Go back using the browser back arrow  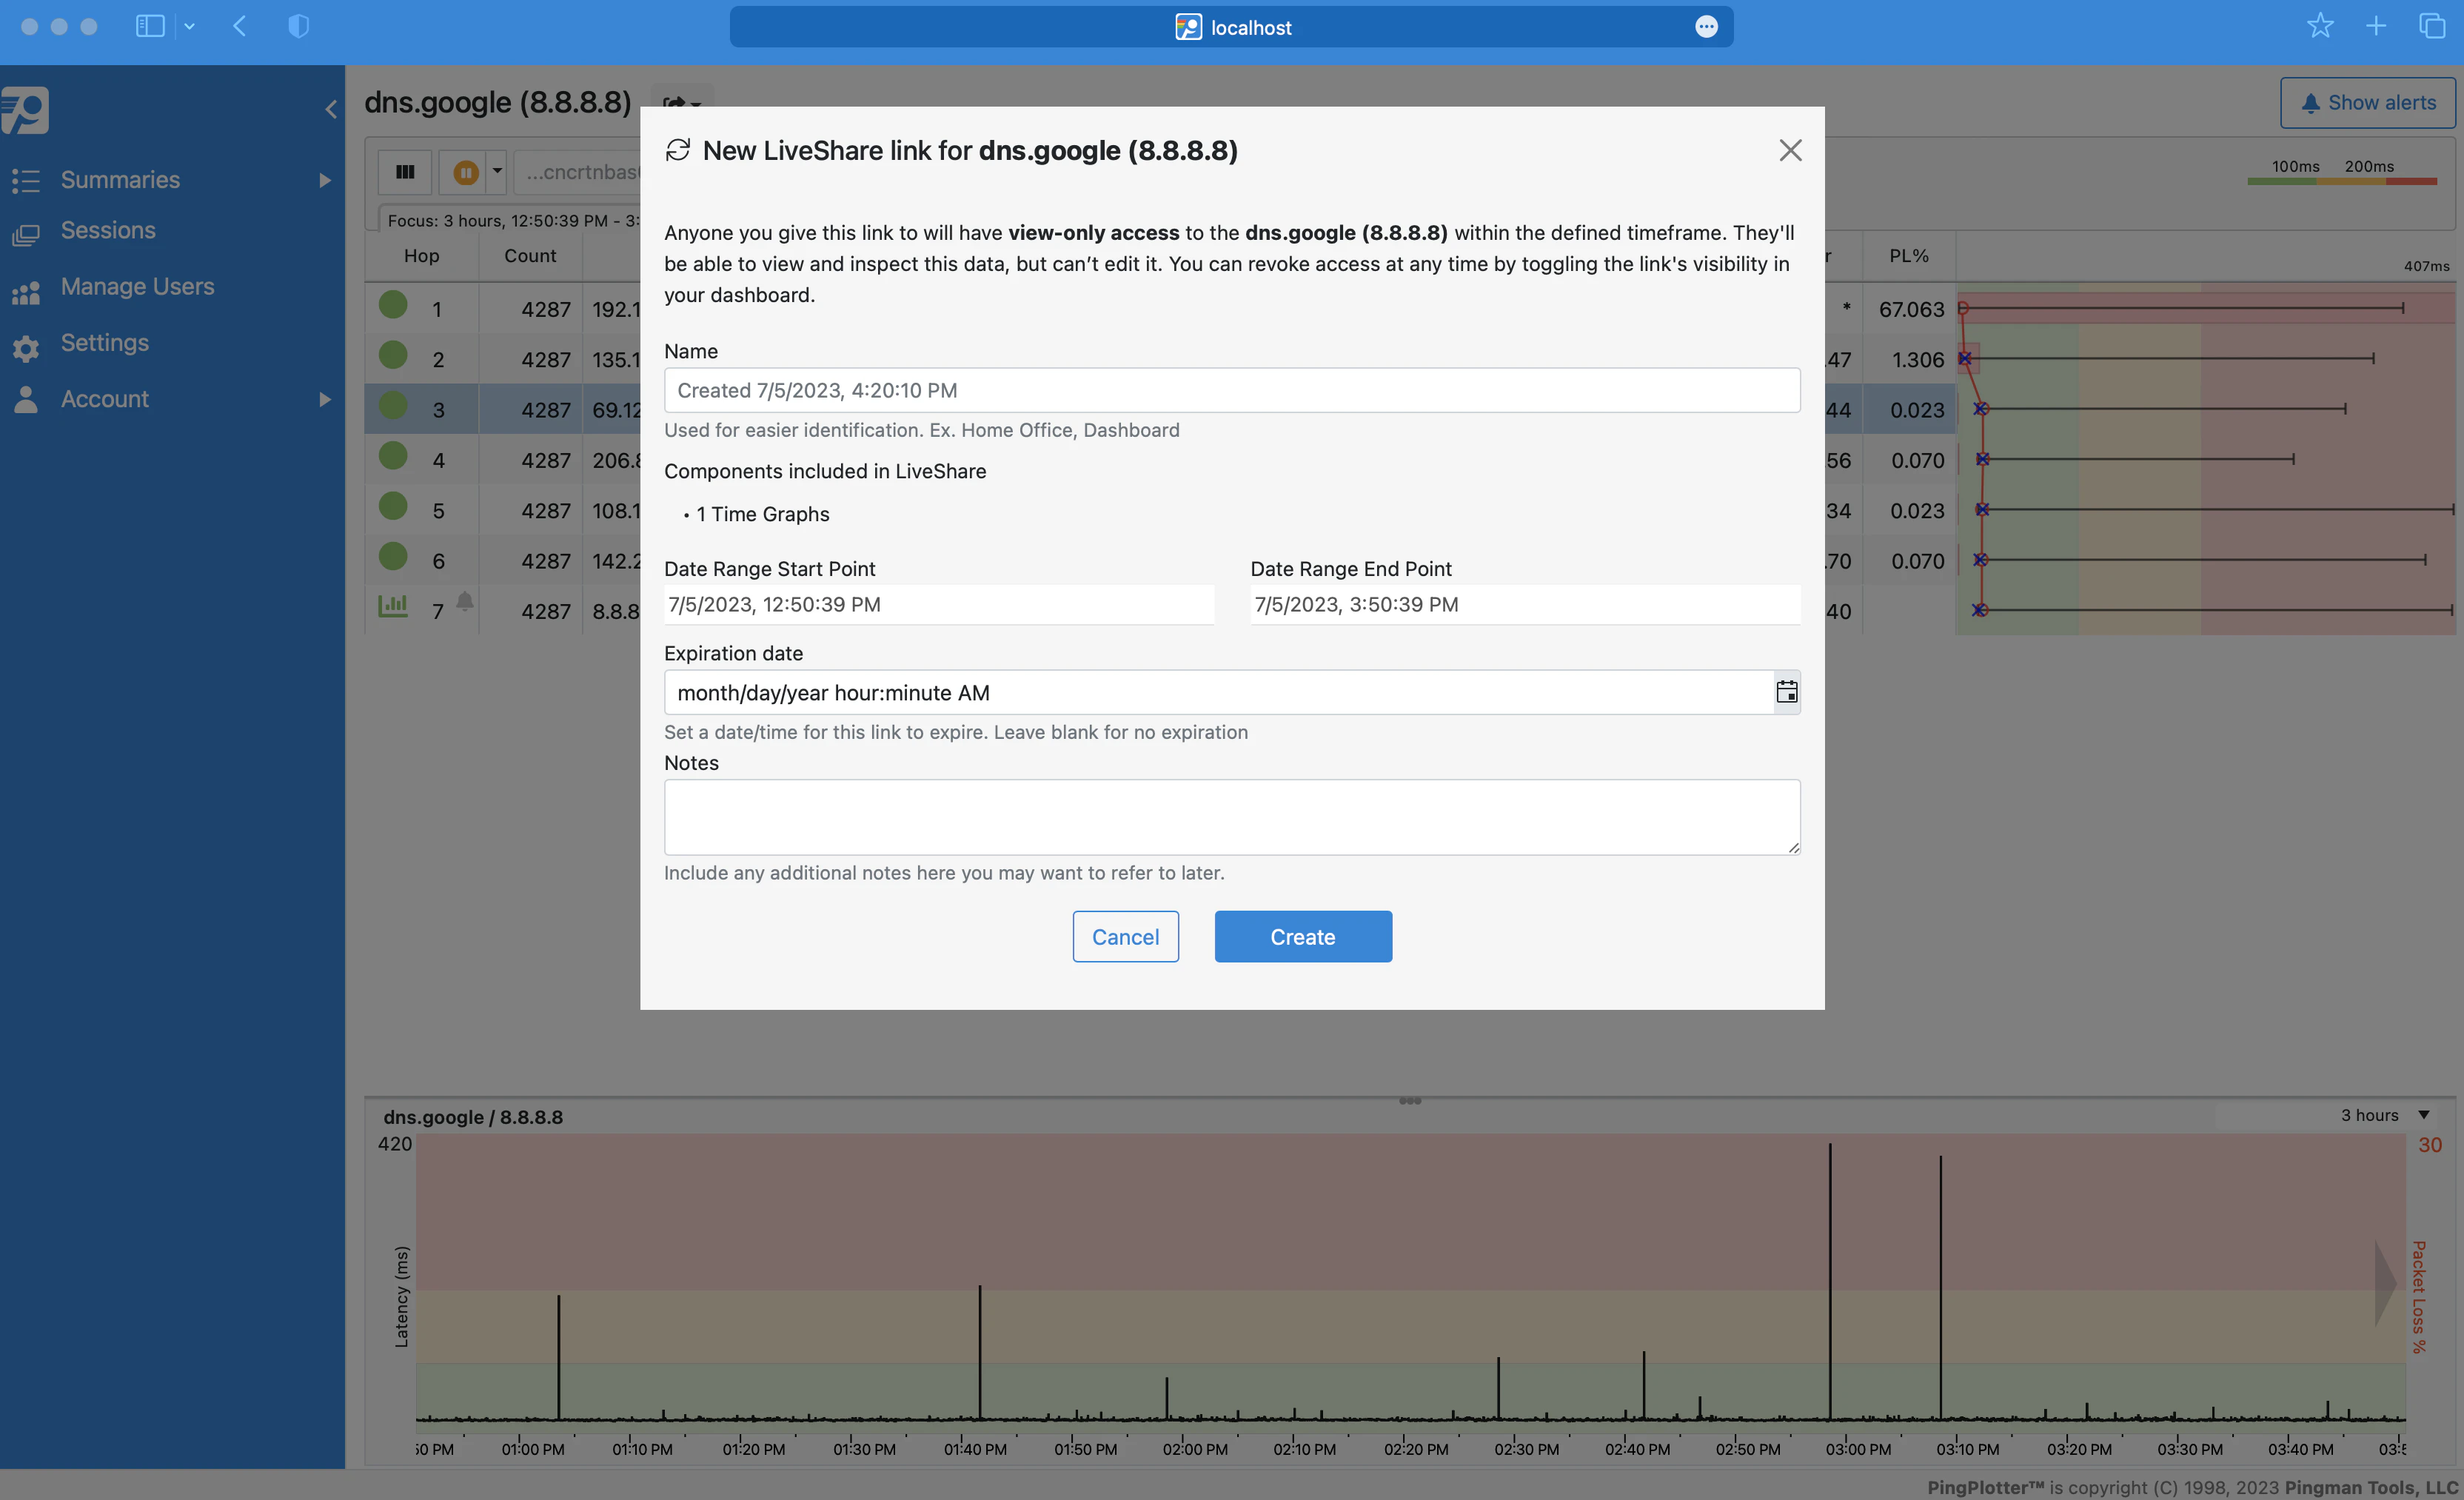click(x=239, y=27)
